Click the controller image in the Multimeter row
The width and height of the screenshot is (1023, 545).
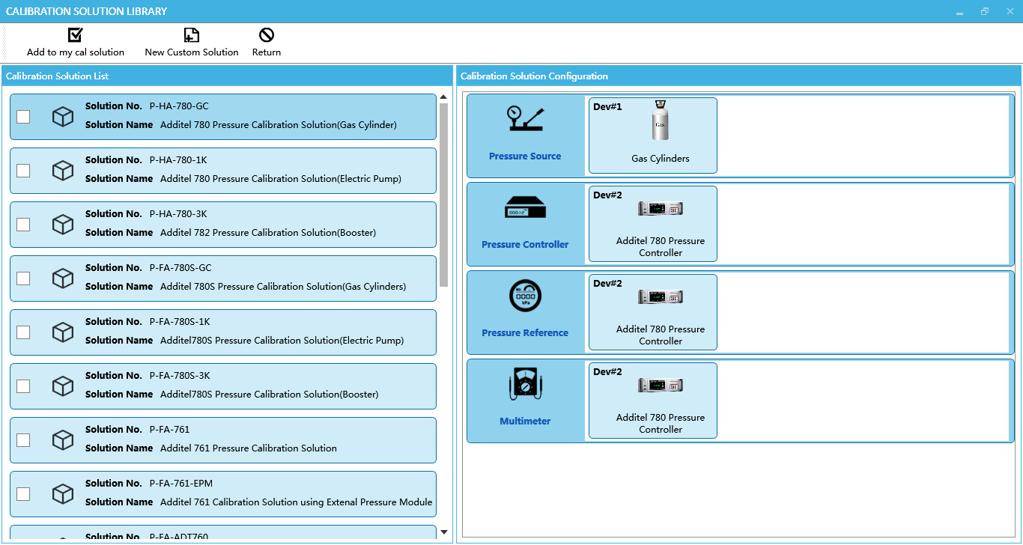[x=661, y=386]
